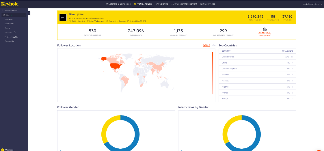Click the Upgrade button at bottom of sidebar

[7, 150]
